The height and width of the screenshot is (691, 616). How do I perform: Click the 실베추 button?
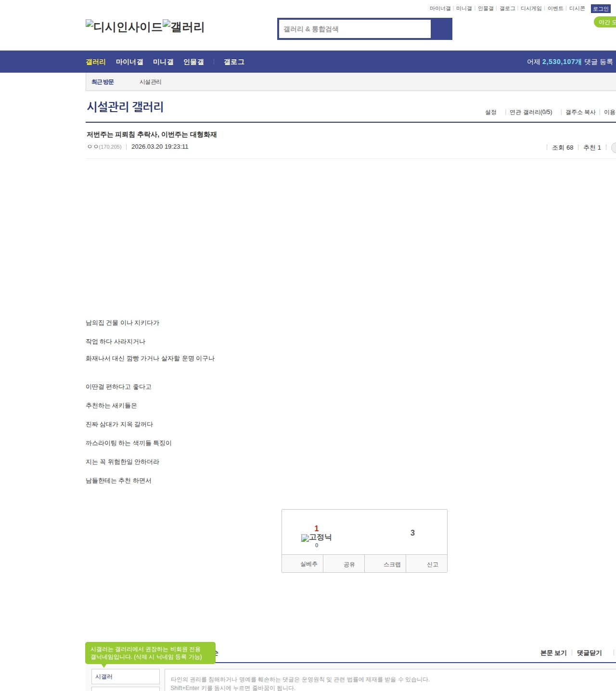click(x=302, y=564)
